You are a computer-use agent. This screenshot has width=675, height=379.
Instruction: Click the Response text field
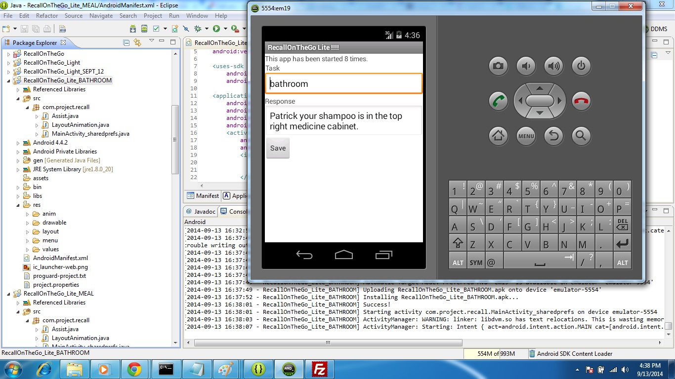pyautogui.click(x=344, y=120)
